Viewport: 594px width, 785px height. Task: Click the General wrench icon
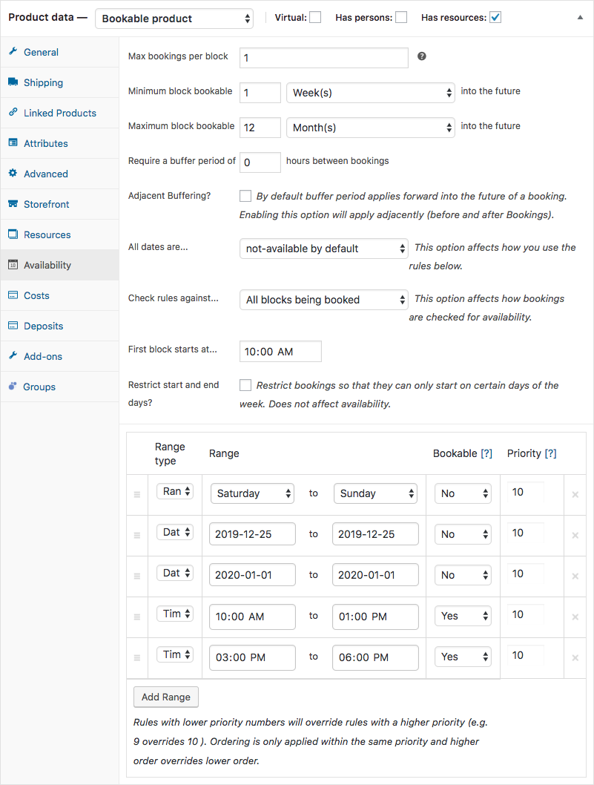tap(14, 52)
